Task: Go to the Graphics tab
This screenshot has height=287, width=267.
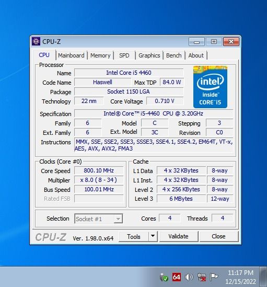Action: pos(149,55)
